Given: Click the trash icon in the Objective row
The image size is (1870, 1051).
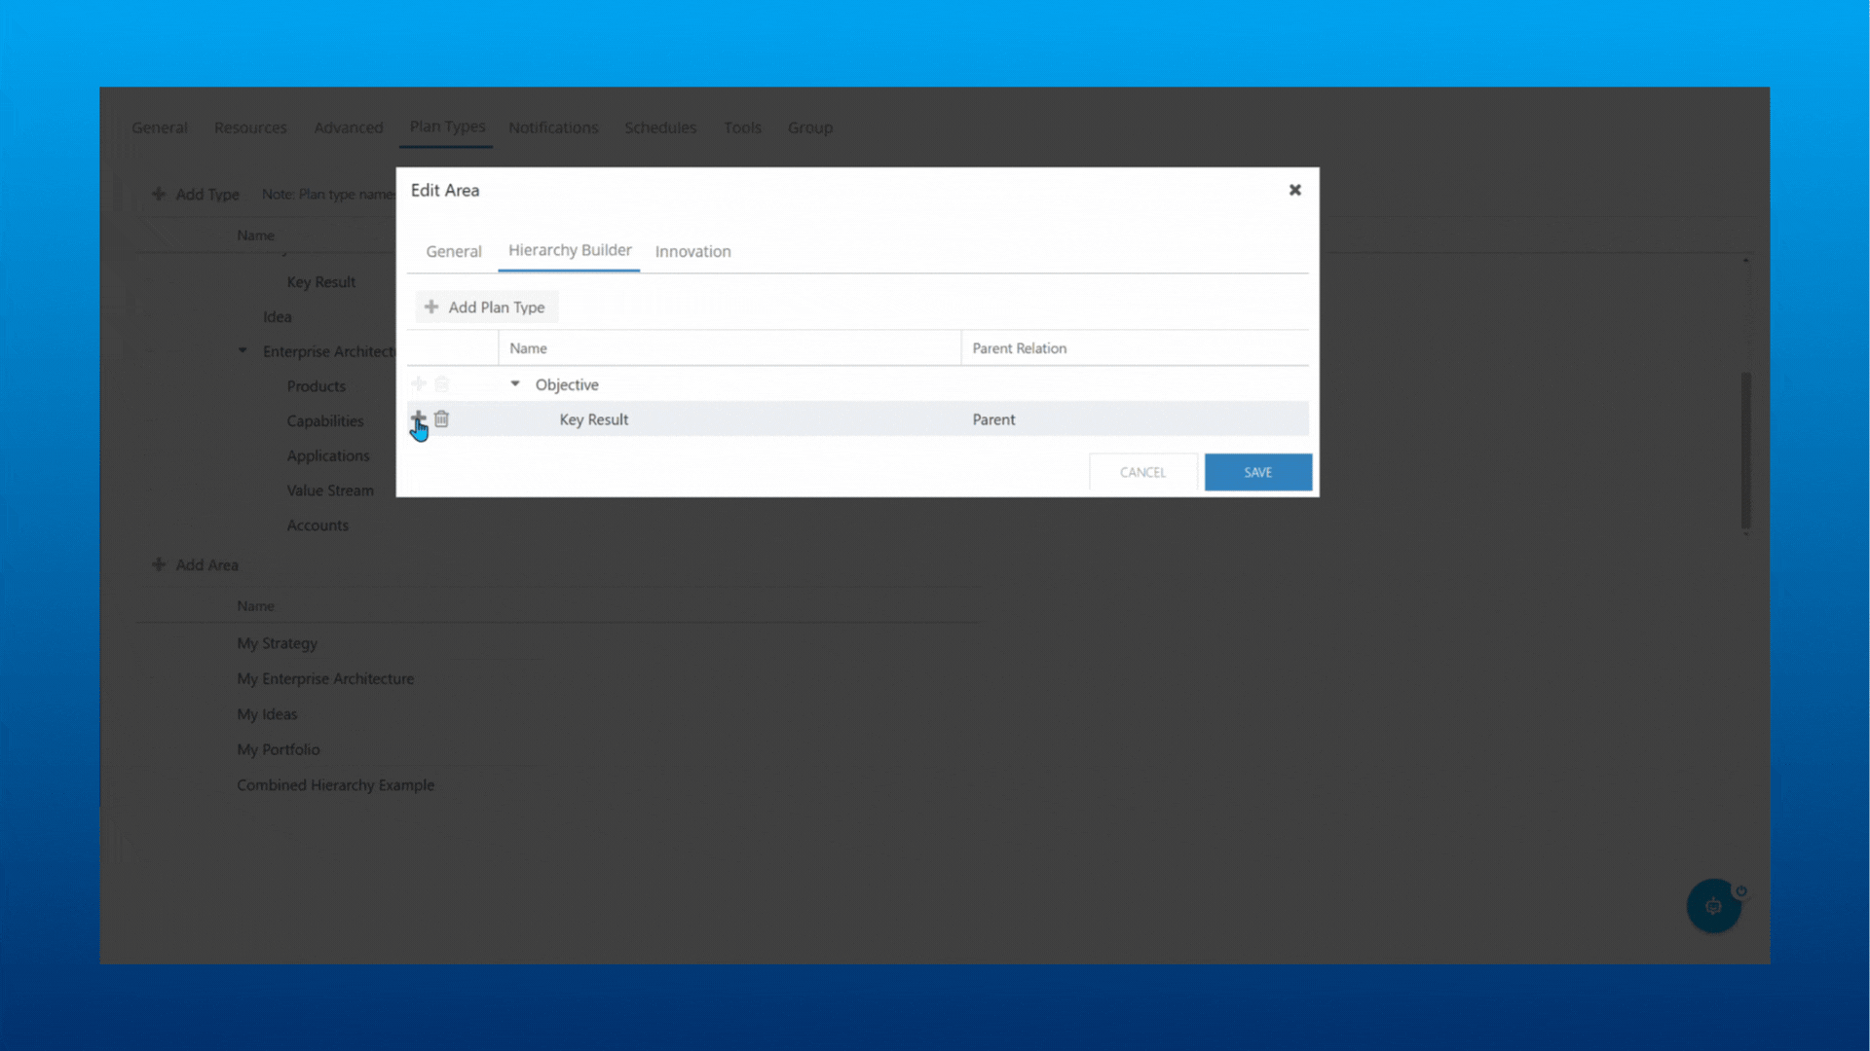Looking at the screenshot, I should (441, 383).
